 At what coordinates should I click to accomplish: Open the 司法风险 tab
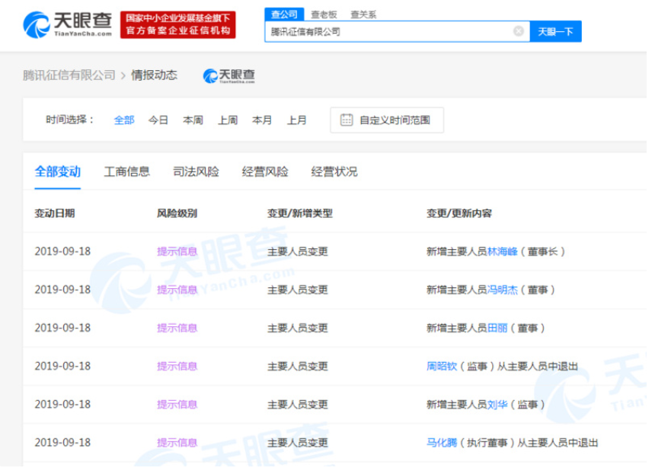pos(196,171)
